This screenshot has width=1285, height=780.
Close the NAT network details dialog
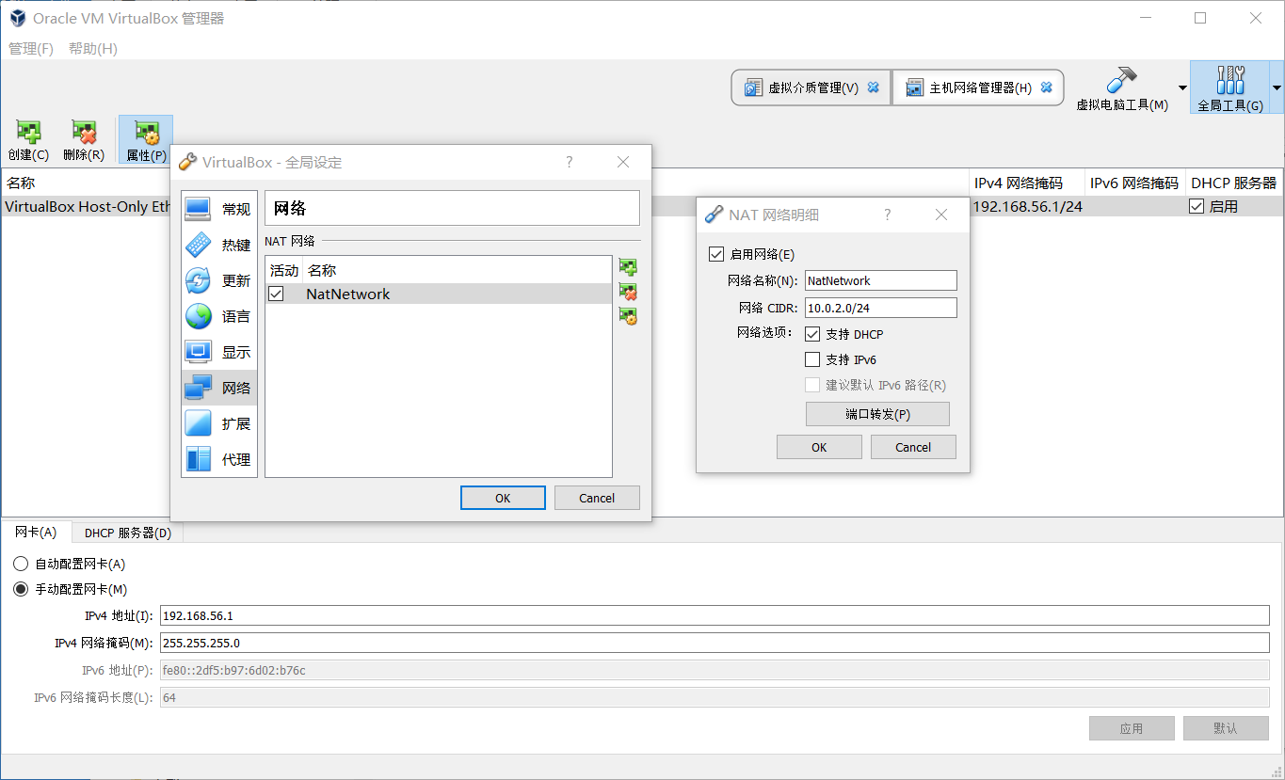[941, 215]
